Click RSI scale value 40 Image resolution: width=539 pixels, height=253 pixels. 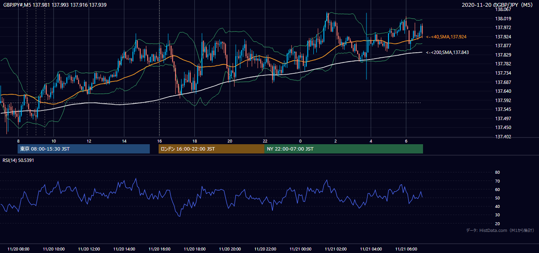coord(497,206)
